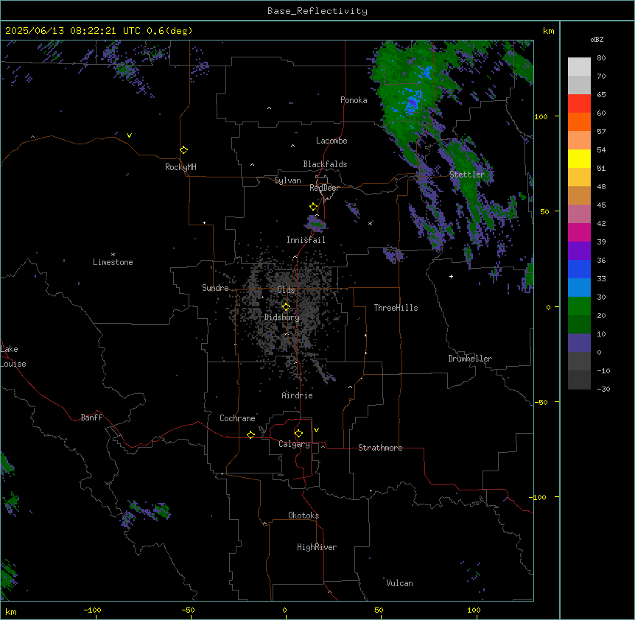Click the asterisk marker east of Innisfail
635x620 pixels.
(370, 223)
